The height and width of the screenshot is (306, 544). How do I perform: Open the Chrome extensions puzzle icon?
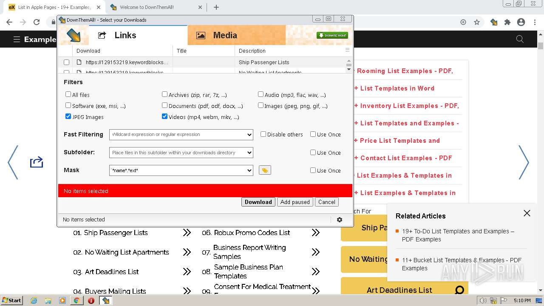[x=507, y=22]
